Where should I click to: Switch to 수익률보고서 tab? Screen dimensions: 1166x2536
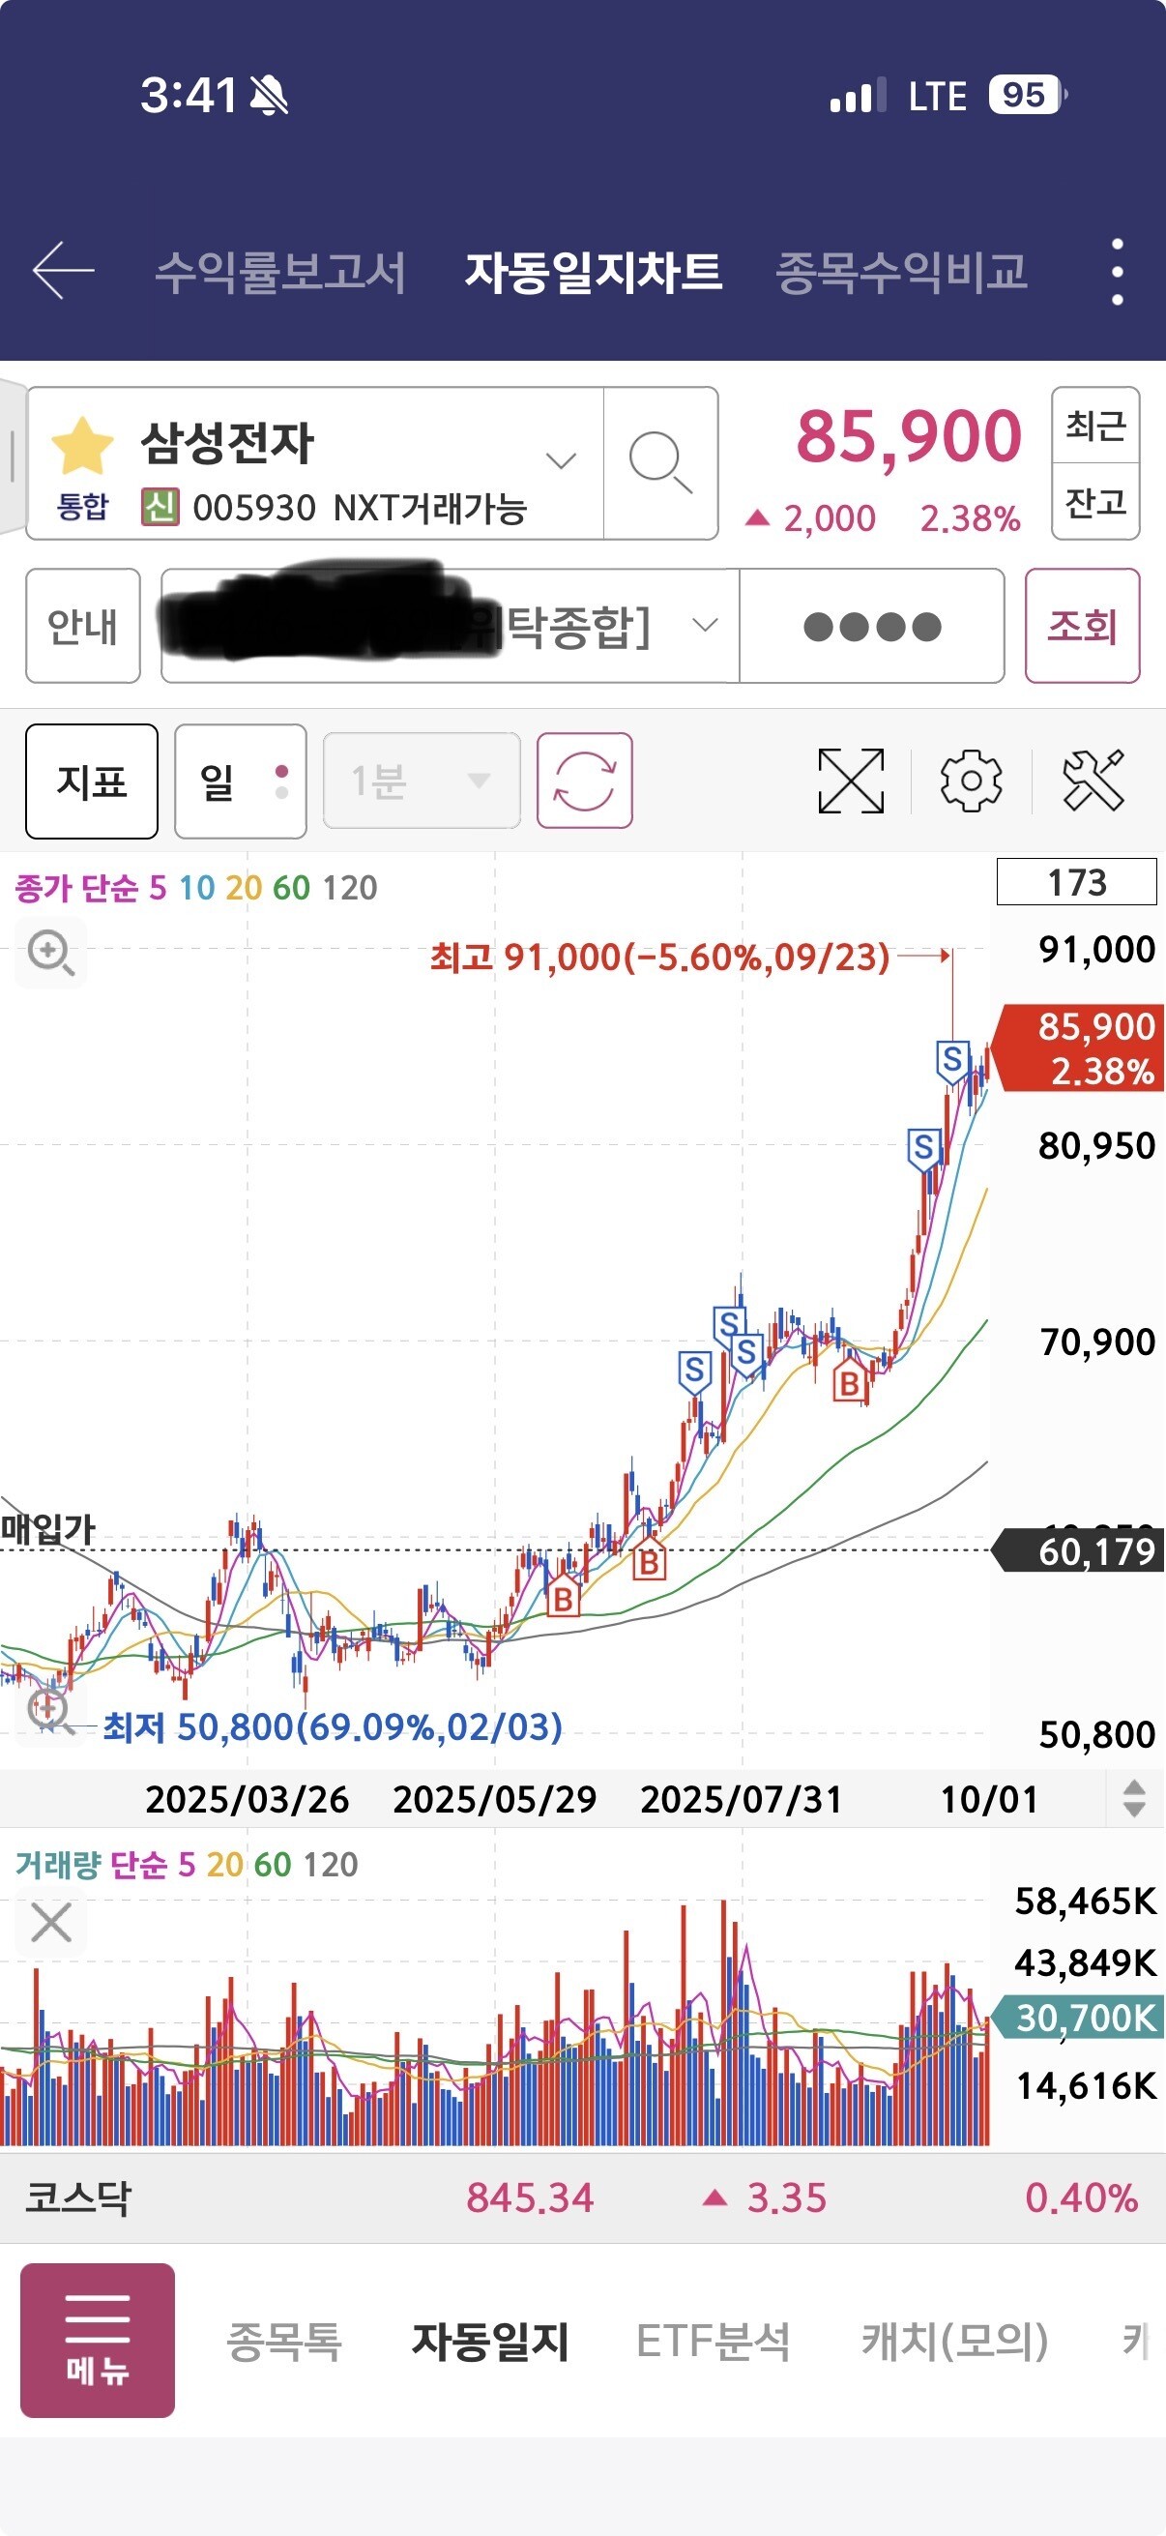(x=280, y=272)
